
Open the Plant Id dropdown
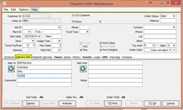coord(29,32)
